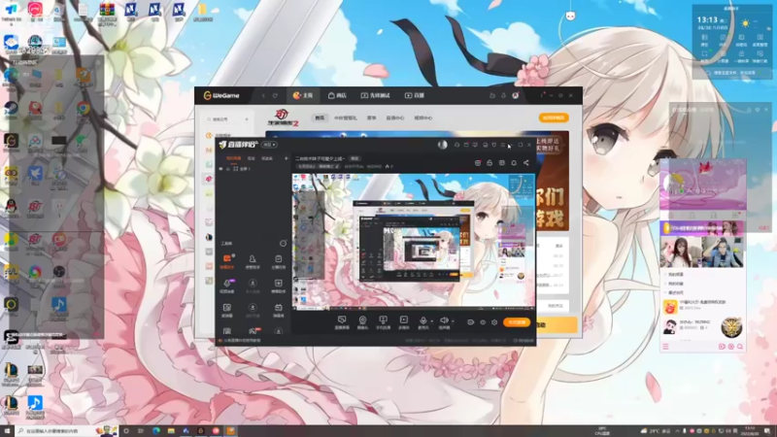This screenshot has height=437, width=777.
Task: Open the notification bell above the preview
Action: (514, 162)
